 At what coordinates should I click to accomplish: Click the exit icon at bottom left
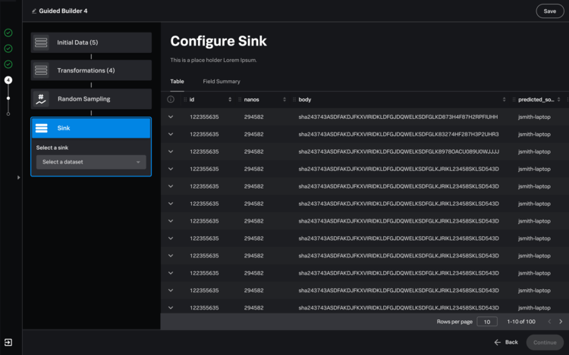pyautogui.click(x=8, y=342)
